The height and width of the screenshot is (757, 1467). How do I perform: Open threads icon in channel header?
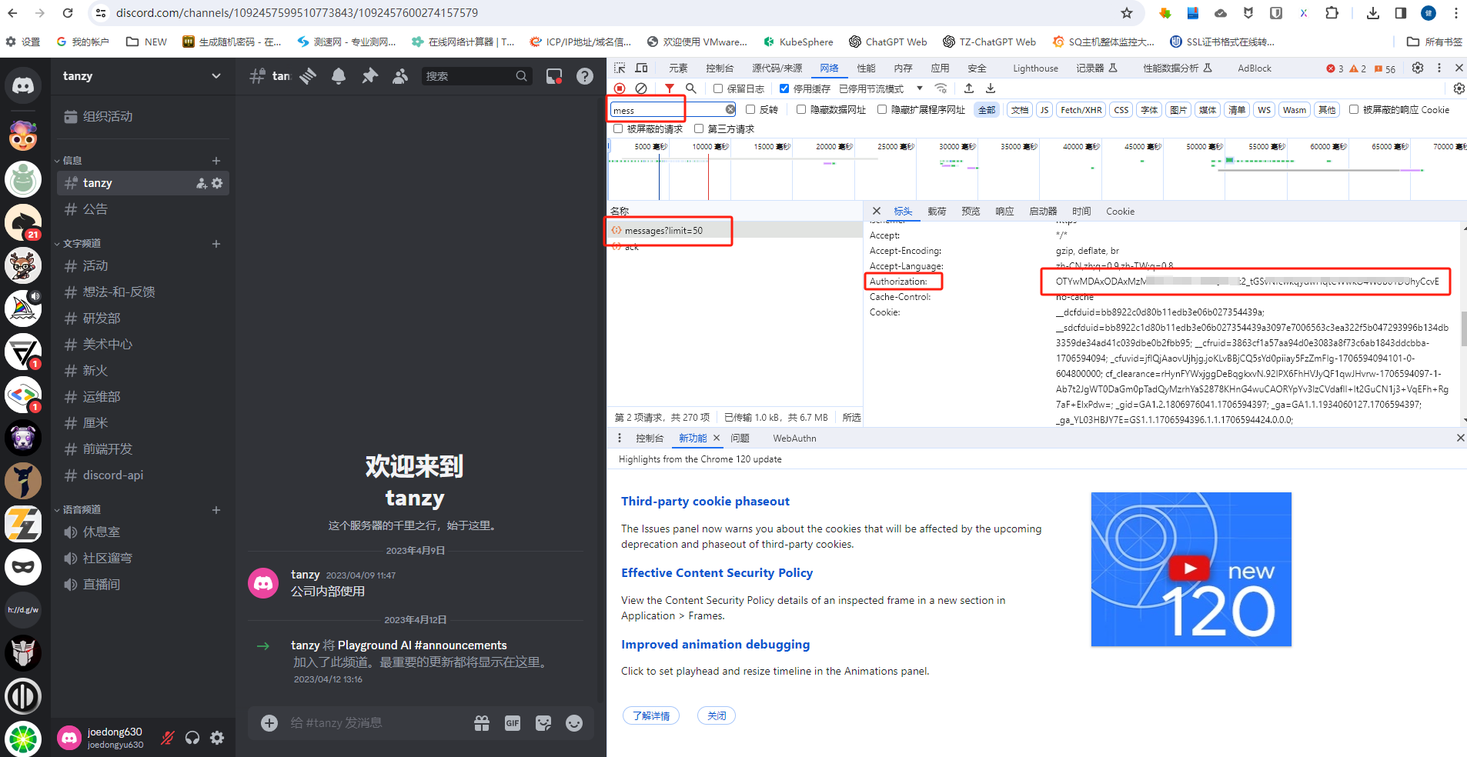pos(308,76)
